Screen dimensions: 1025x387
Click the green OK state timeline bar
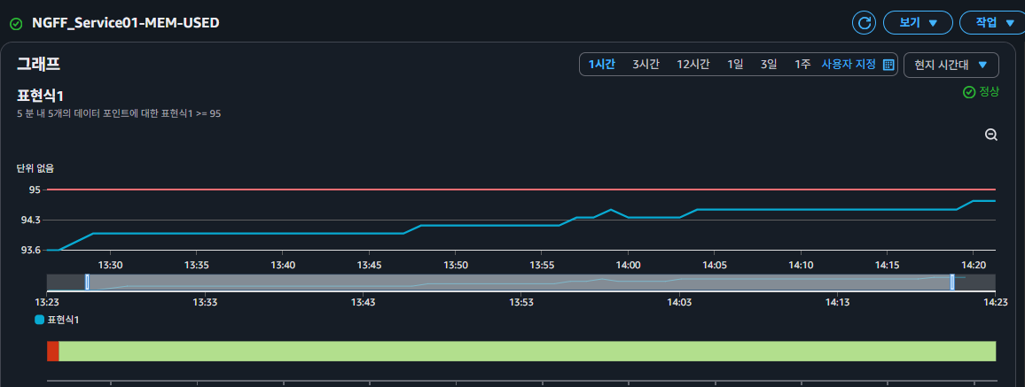coord(527,351)
